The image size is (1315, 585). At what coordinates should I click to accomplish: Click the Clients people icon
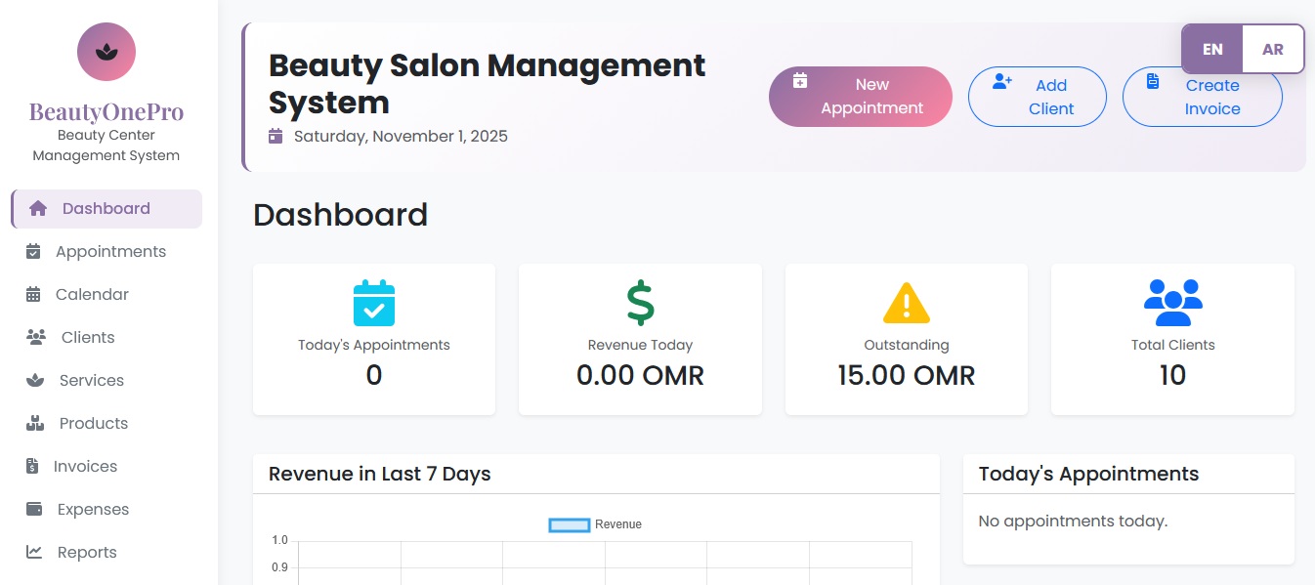33,337
